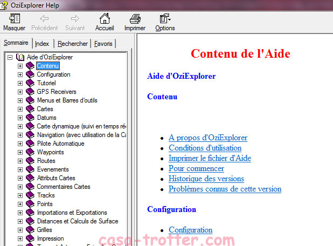
Task: Click the book icon beside Datums
Action: (x=30, y=118)
